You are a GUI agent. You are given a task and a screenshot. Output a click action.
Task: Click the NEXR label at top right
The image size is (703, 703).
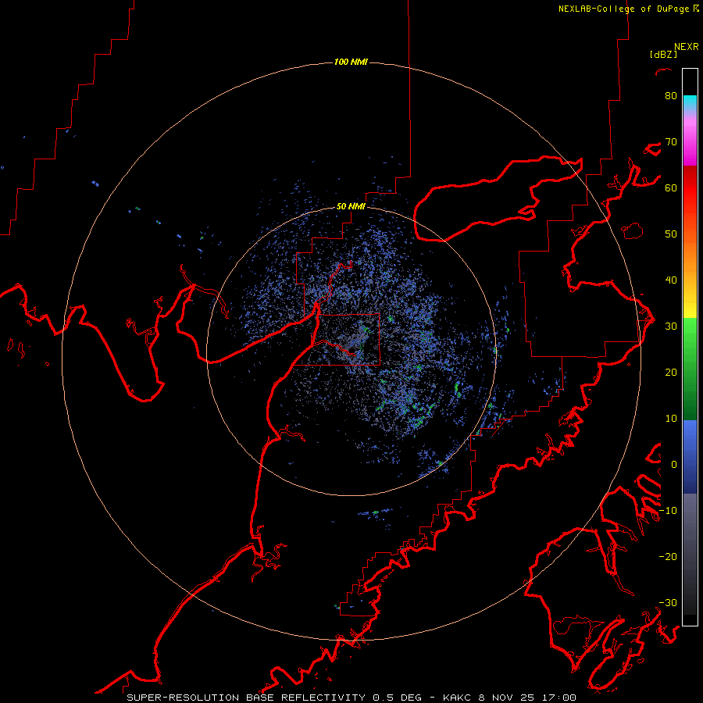pyautogui.click(x=687, y=47)
